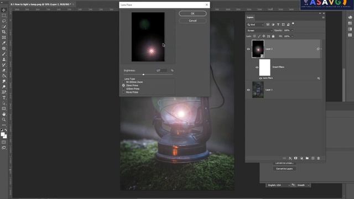Lock transparent pixels icon
354x199 pixels.
(x=254, y=36)
